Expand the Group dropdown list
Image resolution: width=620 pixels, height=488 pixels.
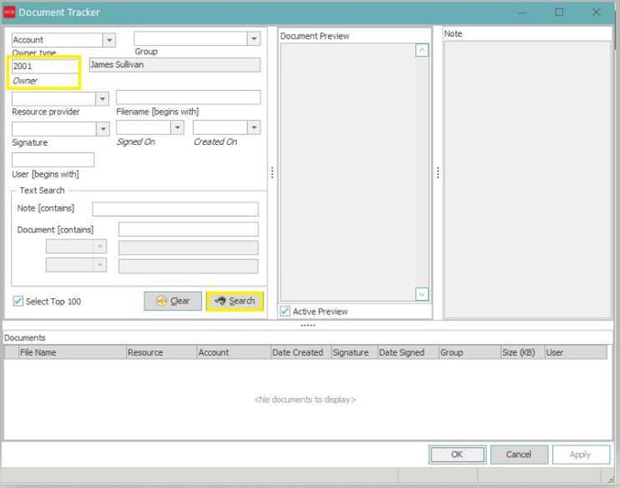click(x=254, y=39)
